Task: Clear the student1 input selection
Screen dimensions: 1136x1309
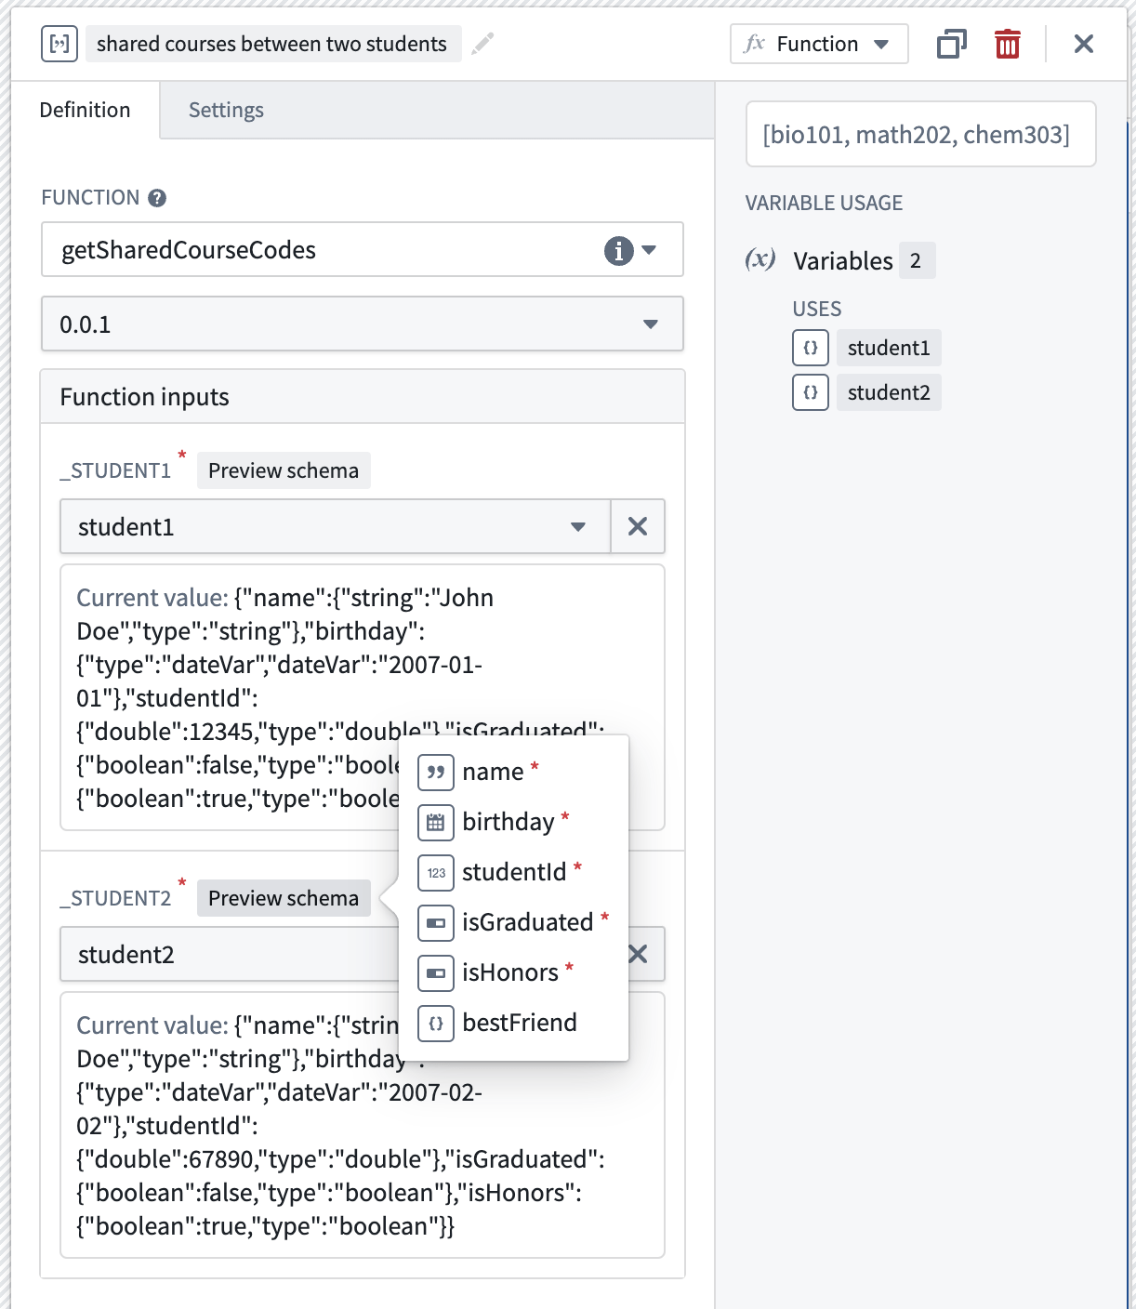Action: point(638,526)
